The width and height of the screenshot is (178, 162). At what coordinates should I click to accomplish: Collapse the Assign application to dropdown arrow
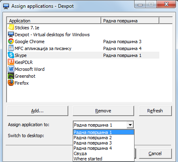click(130, 125)
